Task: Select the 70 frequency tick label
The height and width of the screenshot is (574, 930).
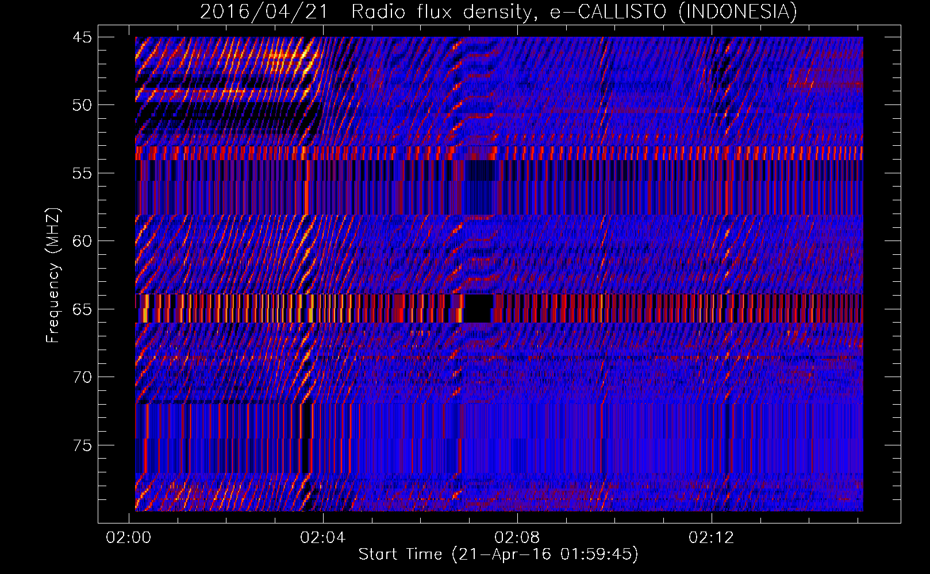Action: coord(82,377)
